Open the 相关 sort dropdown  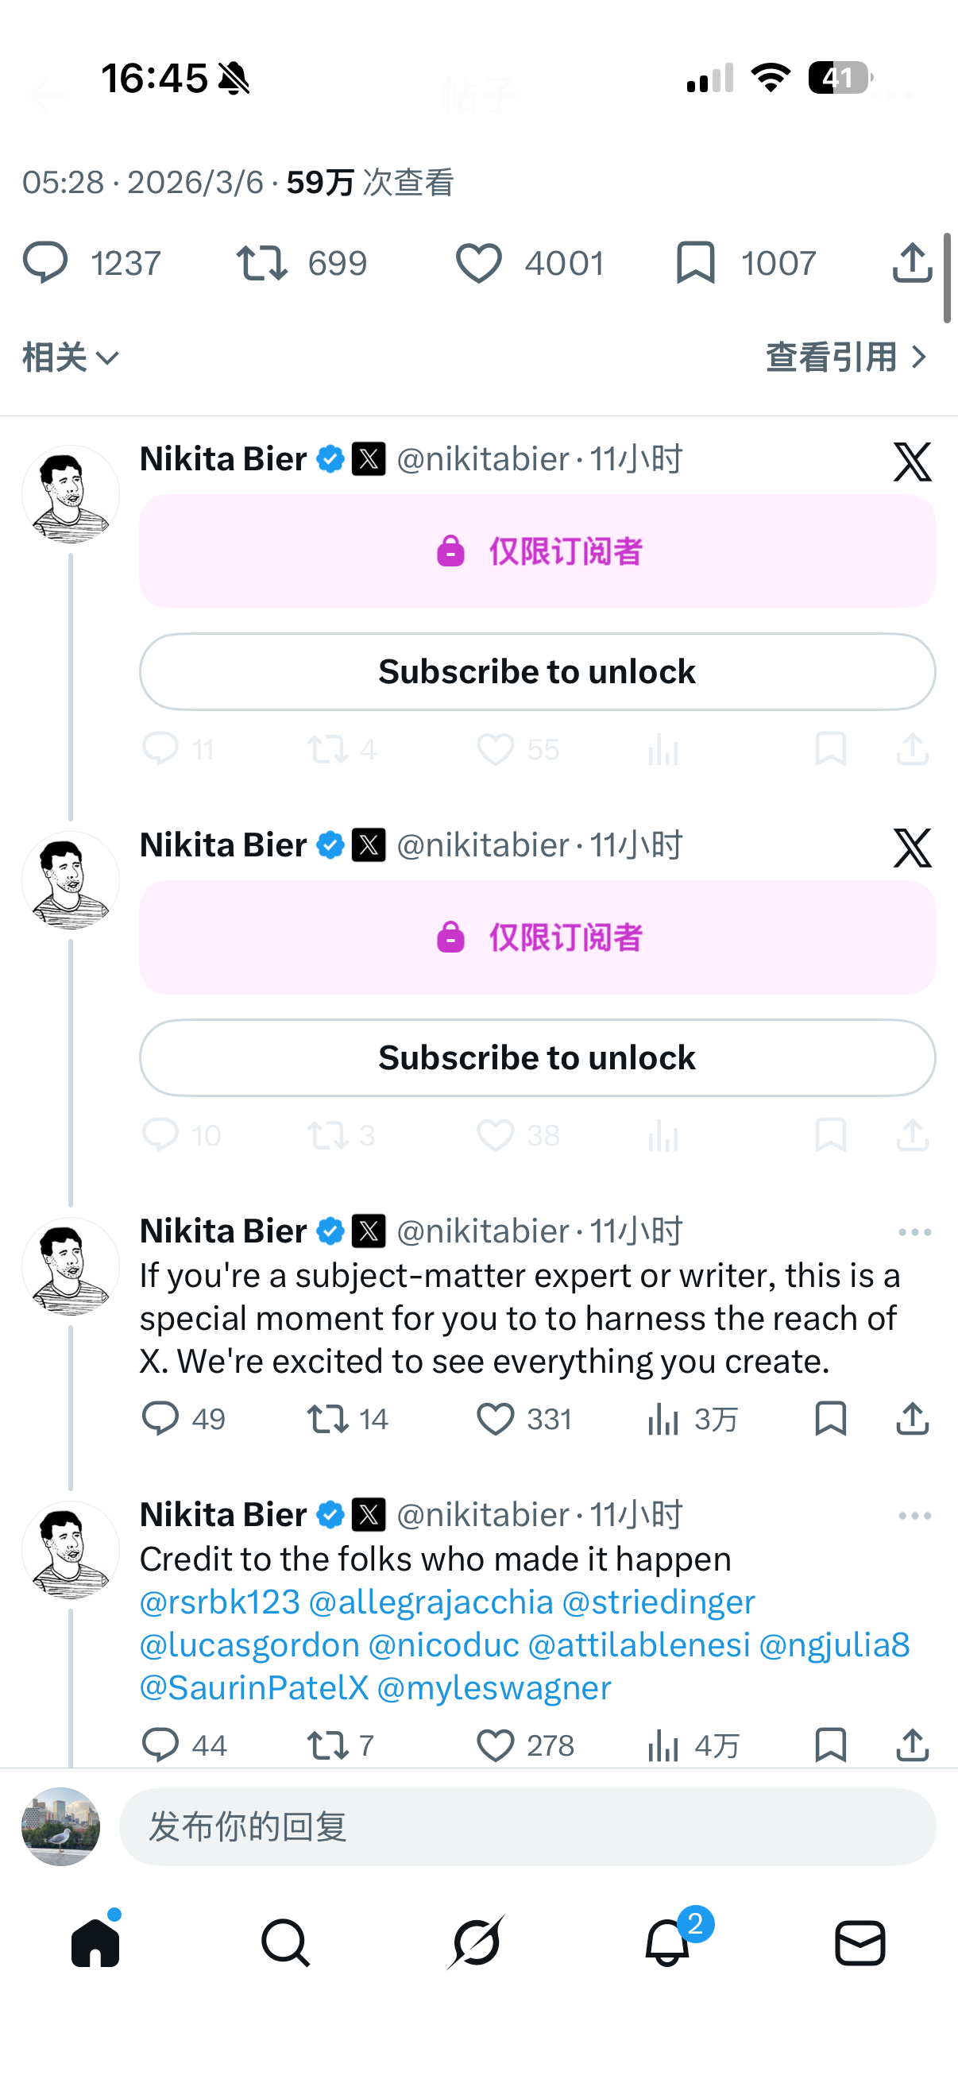coord(71,357)
